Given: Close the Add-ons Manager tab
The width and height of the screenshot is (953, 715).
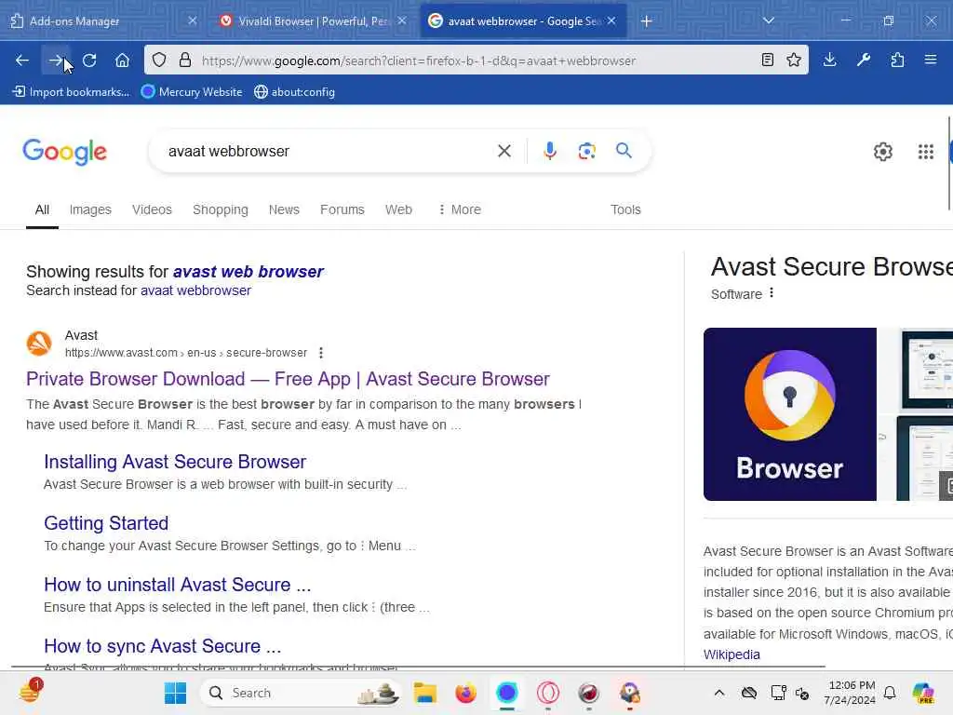Looking at the screenshot, I should [192, 20].
